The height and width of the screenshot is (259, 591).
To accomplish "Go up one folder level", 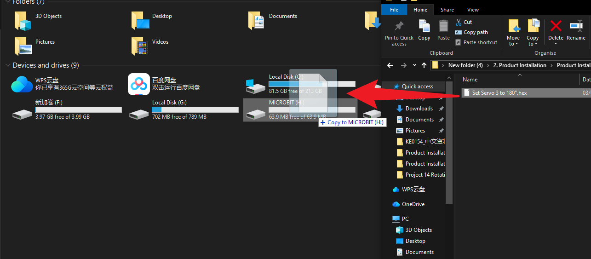I will [x=424, y=65].
